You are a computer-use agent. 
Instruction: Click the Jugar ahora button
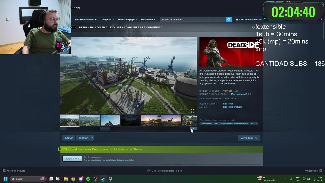point(72,159)
